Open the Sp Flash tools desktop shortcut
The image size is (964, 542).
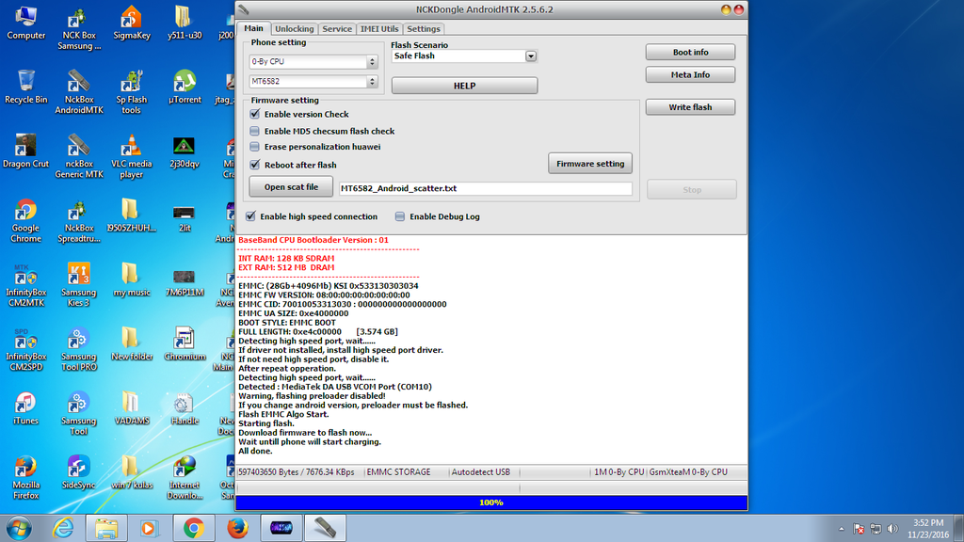click(131, 85)
